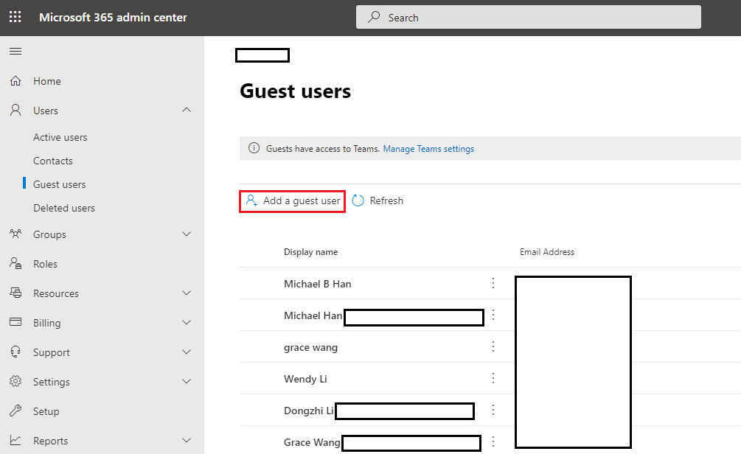Click Microsoft 365 admin center title

point(113,18)
